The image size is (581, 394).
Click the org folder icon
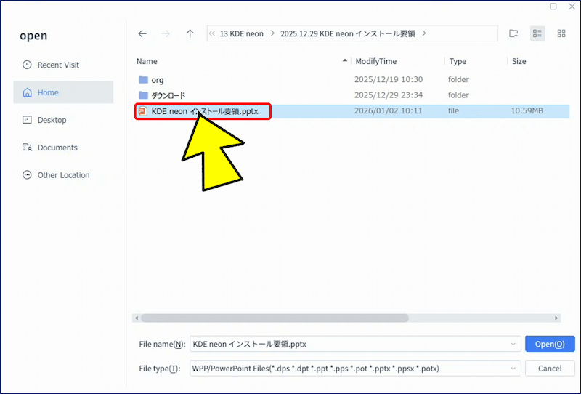coord(143,79)
